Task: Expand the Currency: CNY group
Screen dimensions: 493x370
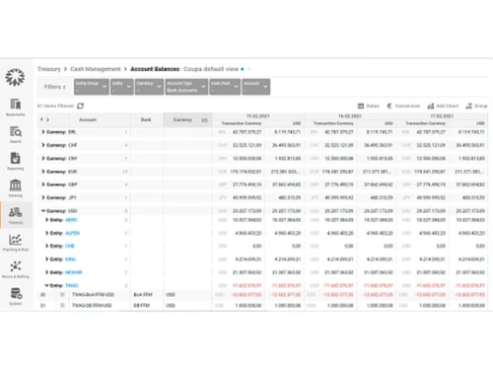Action: pos(43,158)
